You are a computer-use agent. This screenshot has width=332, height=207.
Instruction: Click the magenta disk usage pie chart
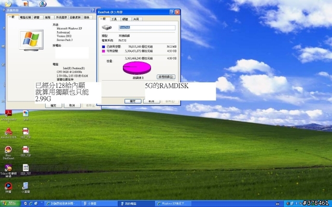pos(137,68)
